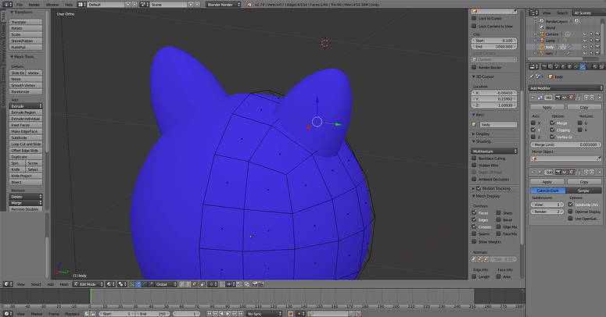The height and width of the screenshot is (317, 606).
Task: Open the Global orientation dropdown
Action: tap(167, 284)
